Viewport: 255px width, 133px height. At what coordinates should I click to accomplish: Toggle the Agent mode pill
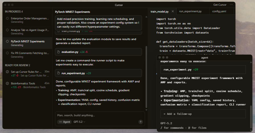(64, 122)
